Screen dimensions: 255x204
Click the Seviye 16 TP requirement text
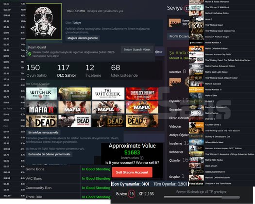coord(202,192)
